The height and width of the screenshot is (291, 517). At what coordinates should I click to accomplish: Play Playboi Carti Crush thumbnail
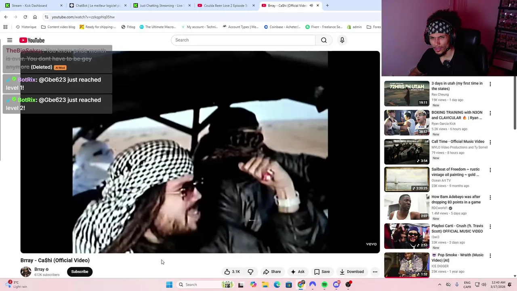[x=406, y=236]
